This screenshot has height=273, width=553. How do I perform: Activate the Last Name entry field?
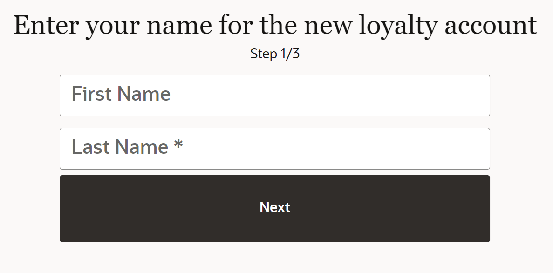pyautogui.click(x=275, y=148)
